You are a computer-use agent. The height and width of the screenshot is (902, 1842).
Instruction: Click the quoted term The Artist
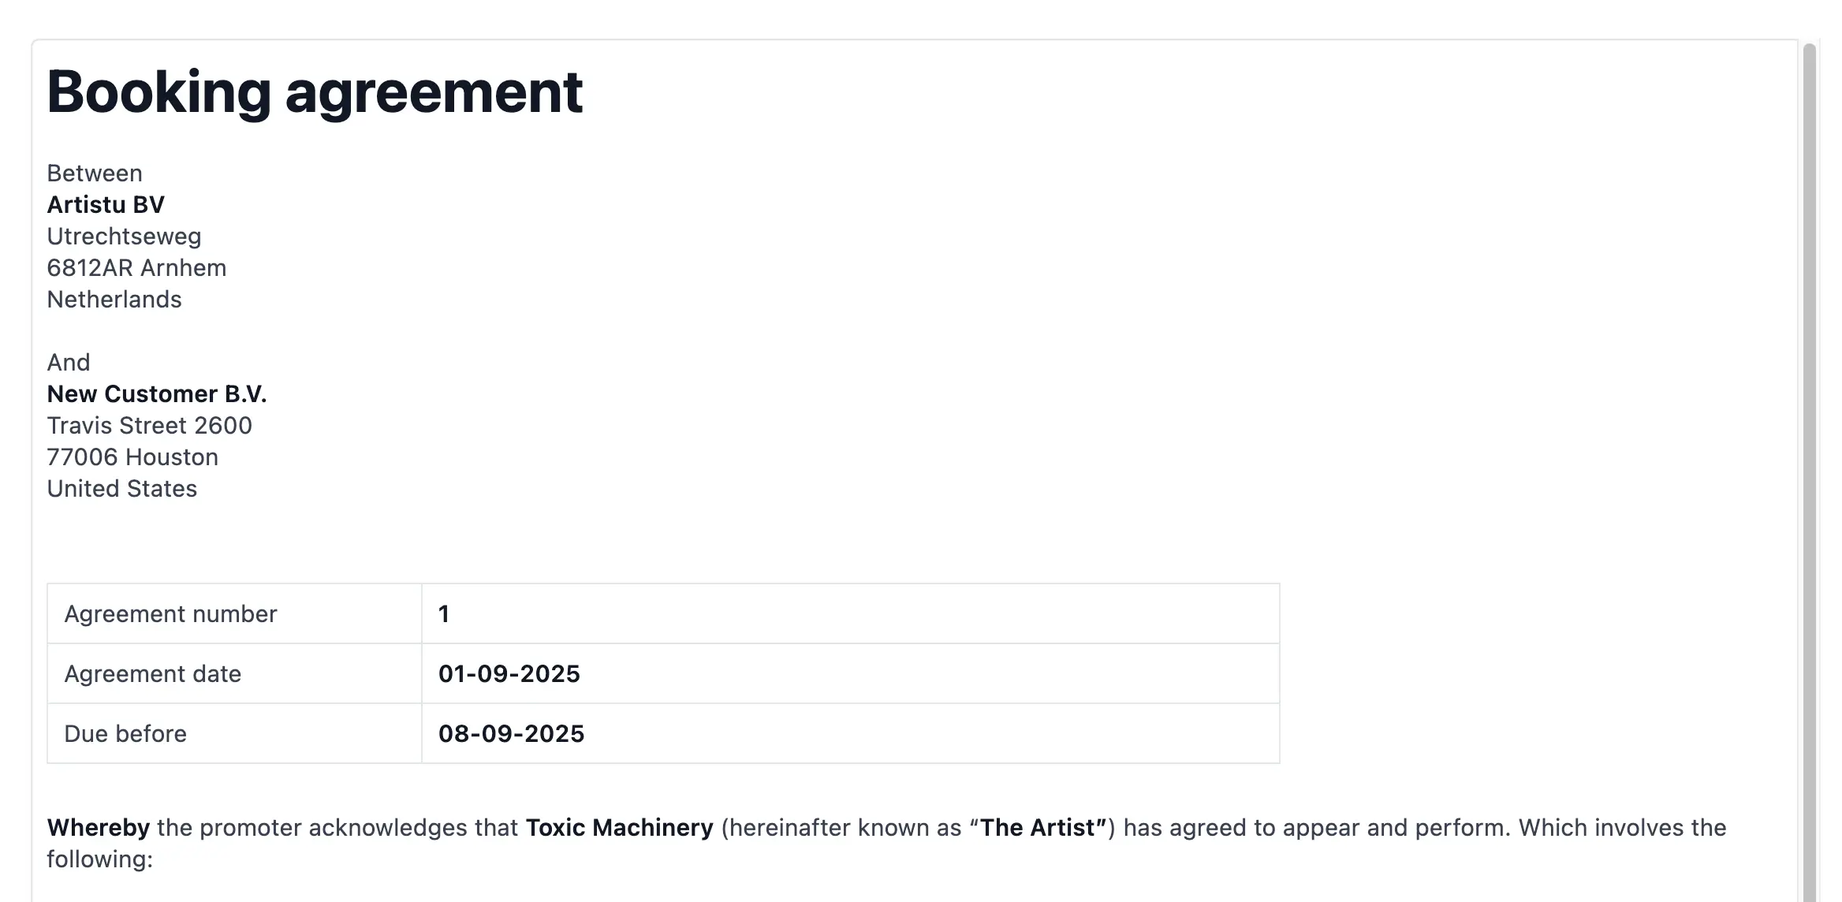tap(1038, 828)
